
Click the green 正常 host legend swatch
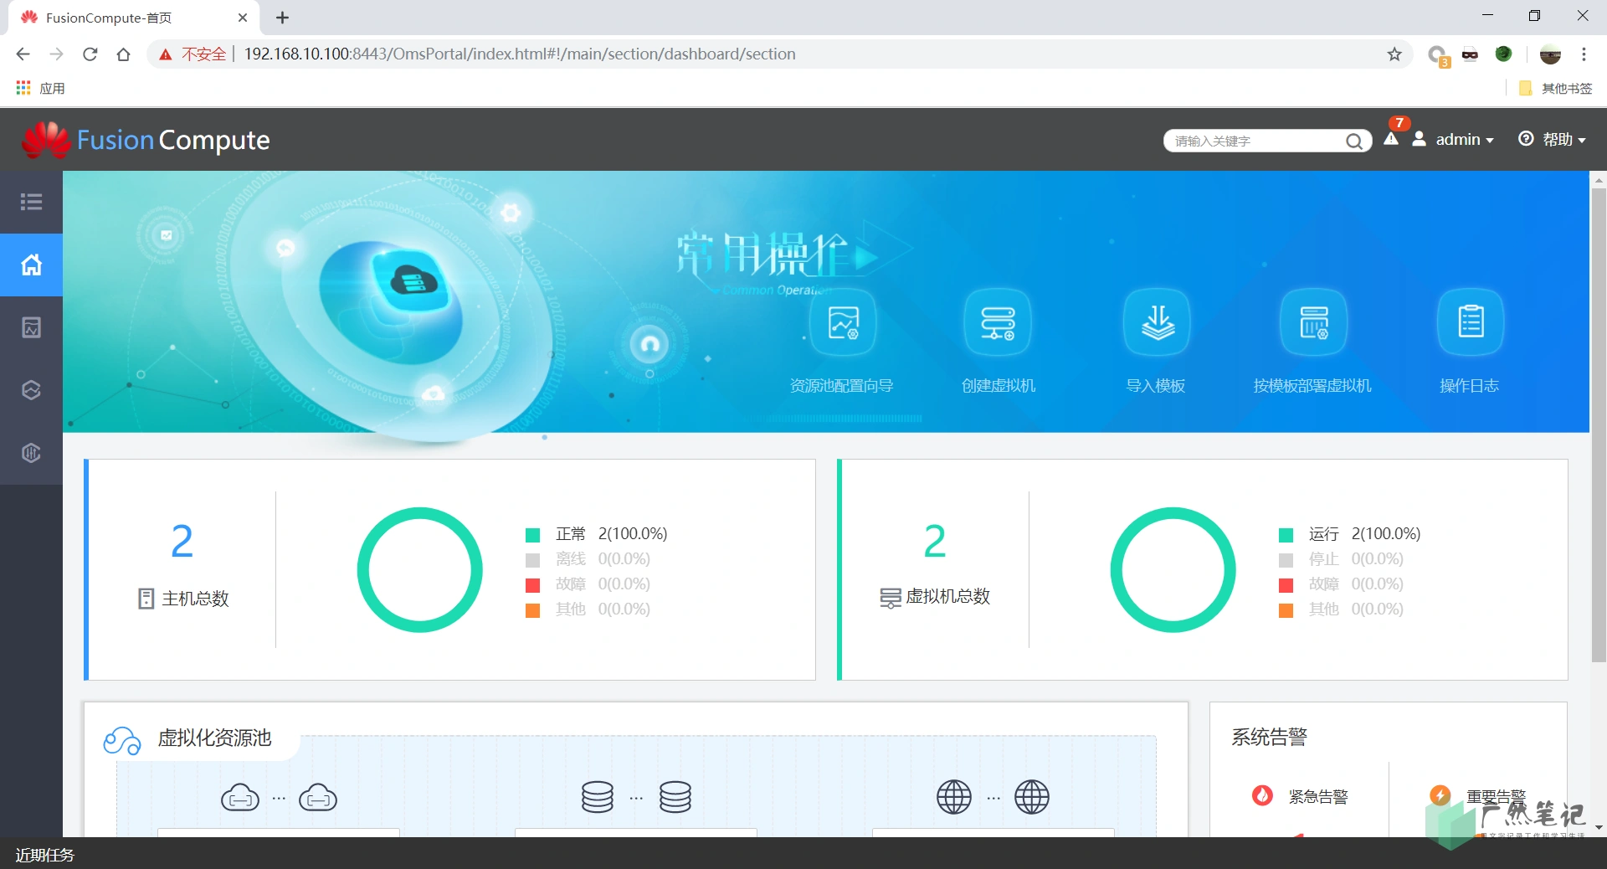(532, 535)
